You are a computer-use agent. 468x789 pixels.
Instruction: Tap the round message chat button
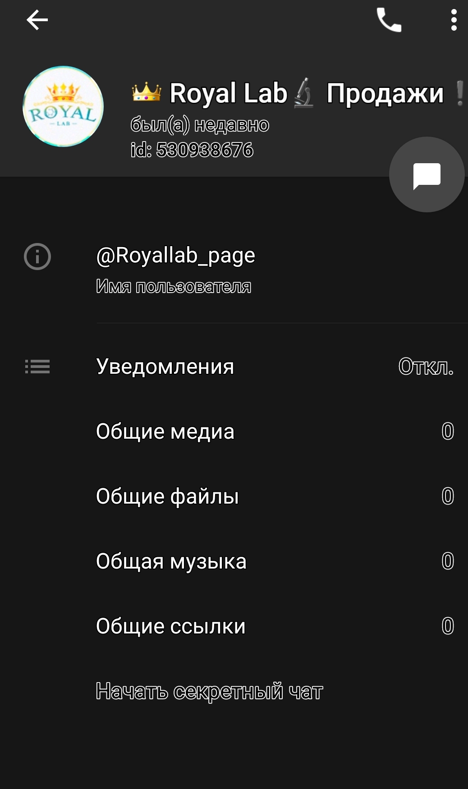[427, 174]
